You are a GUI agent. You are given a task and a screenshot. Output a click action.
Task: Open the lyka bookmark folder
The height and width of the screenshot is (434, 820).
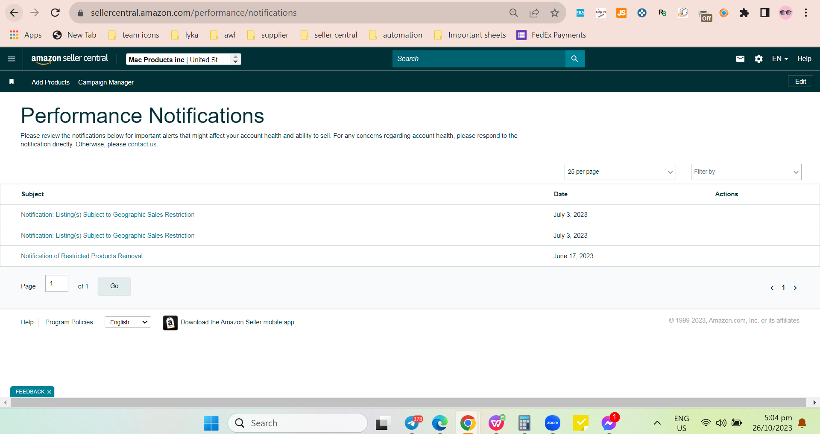pos(185,35)
